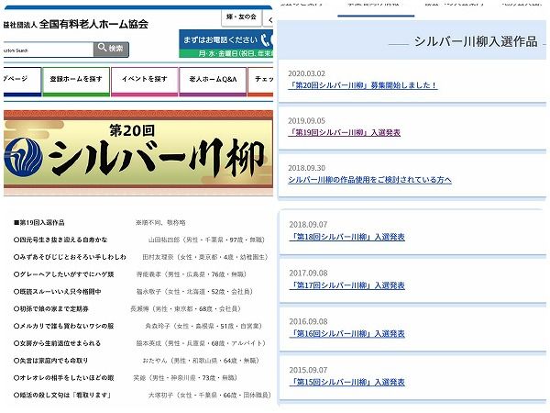Click the note ※順不同、敬称略
Viewport: 550px width, 413px height.
click(x=160, y=223)
